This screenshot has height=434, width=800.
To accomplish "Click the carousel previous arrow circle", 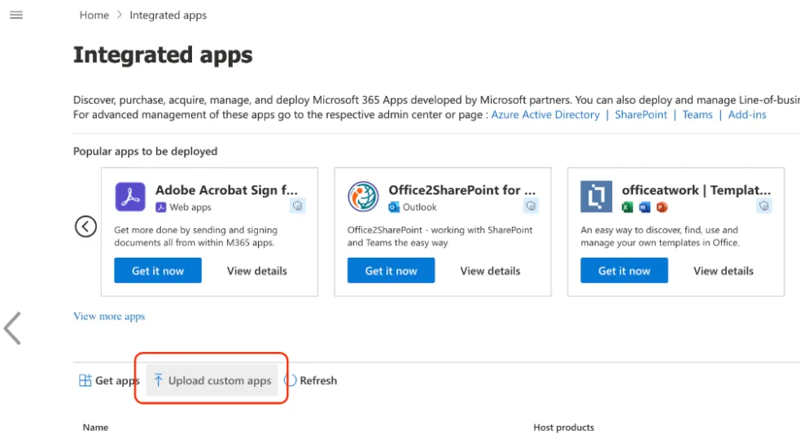I will (86, 227).
